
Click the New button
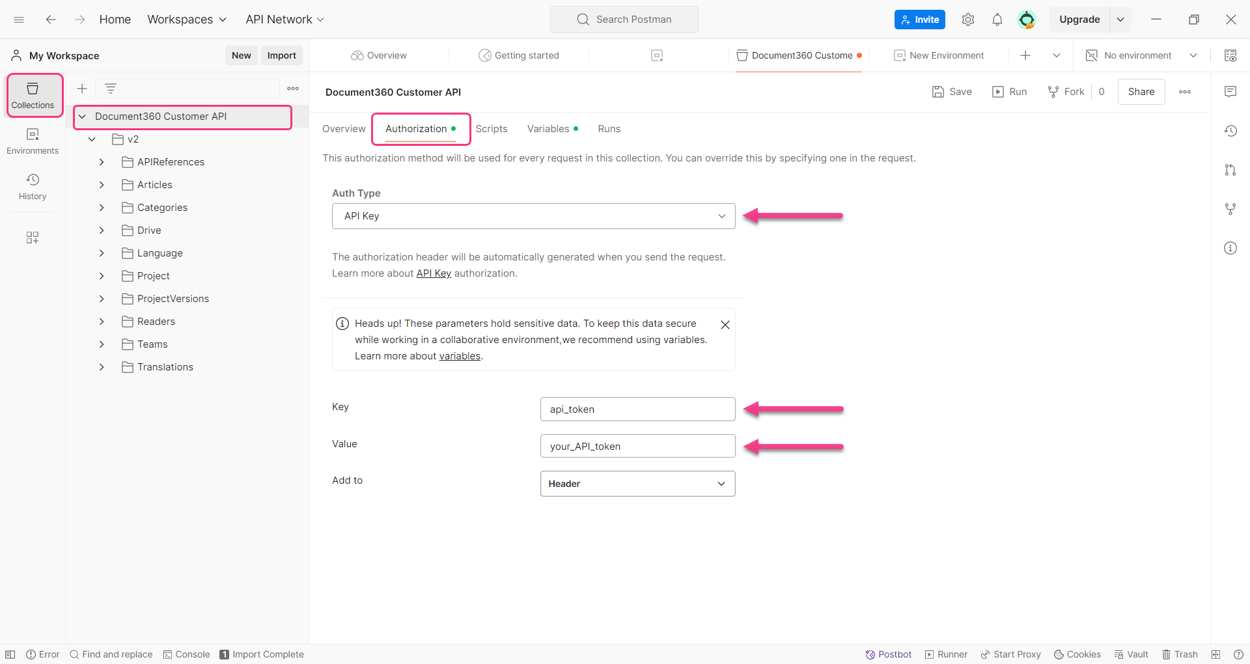pos(242,55)
